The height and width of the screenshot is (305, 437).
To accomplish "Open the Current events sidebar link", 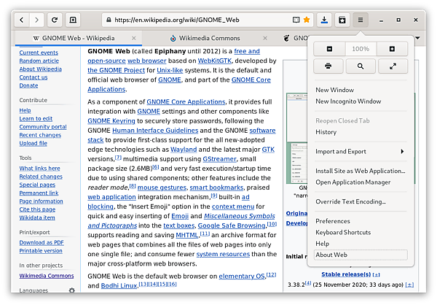I will [39, 53].
